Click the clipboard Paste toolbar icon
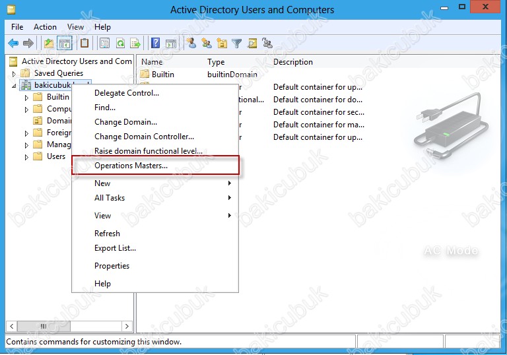The image size is (507, 355). tap(84, 43)
